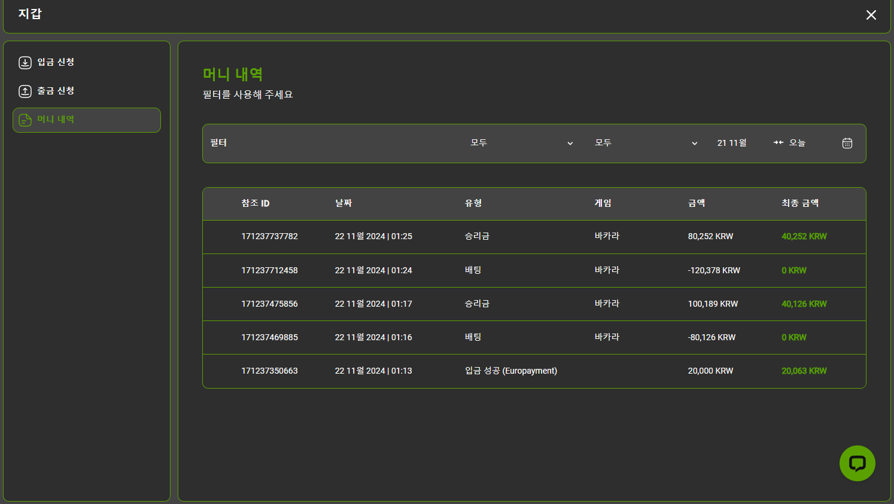
Task: Click the money history document icon
Action: (x=25, y=120)
